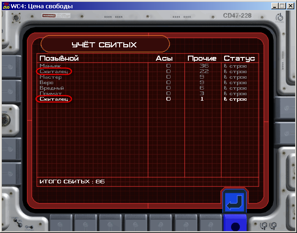
Task: Maximize the WC4 window
Action: [282, 6]
